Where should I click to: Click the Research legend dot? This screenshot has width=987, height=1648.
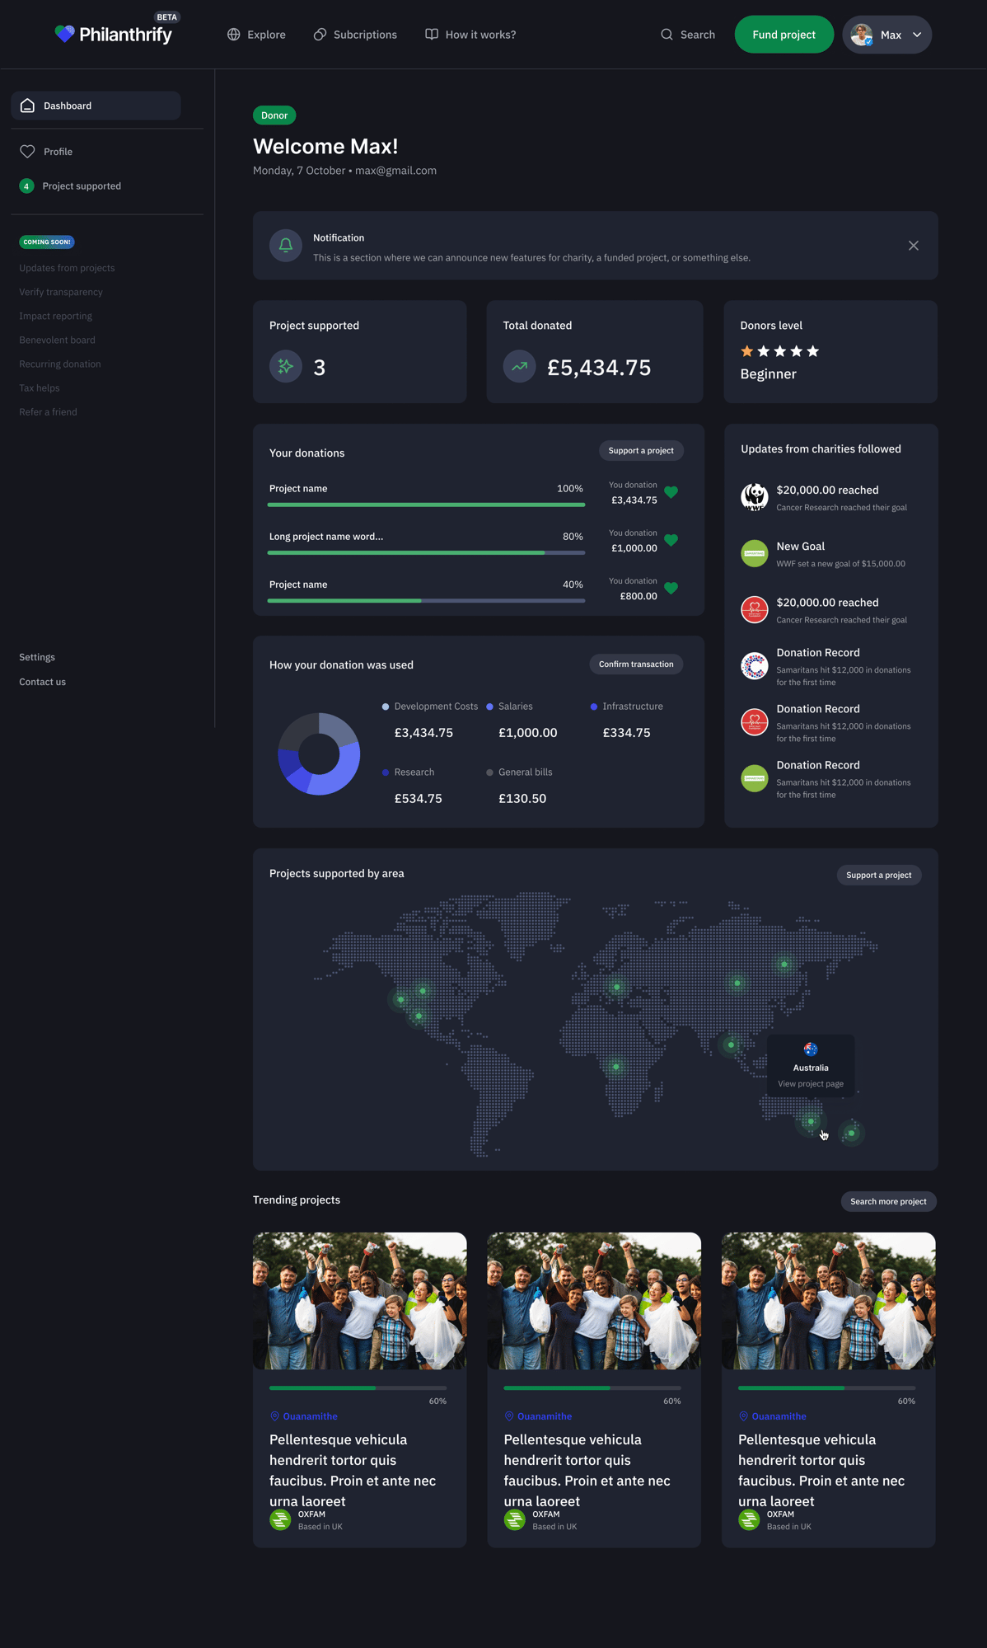pyautogui.click(x=386, y=772)
